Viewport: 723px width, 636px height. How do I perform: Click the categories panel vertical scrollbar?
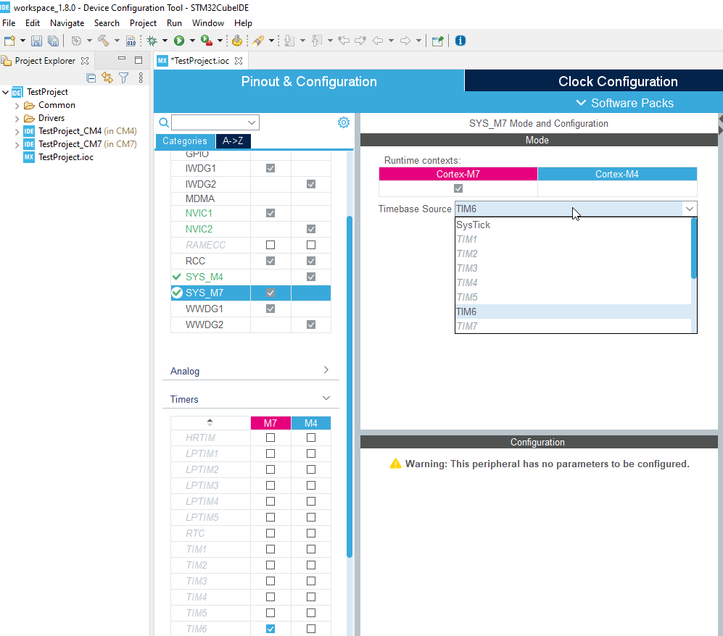350,387
